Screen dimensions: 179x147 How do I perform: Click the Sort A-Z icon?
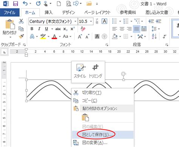coord(154,36)
